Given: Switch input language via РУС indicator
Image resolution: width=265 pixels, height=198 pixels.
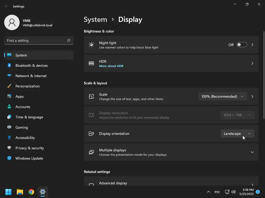Looking at the screenshot, I should 217,192.
